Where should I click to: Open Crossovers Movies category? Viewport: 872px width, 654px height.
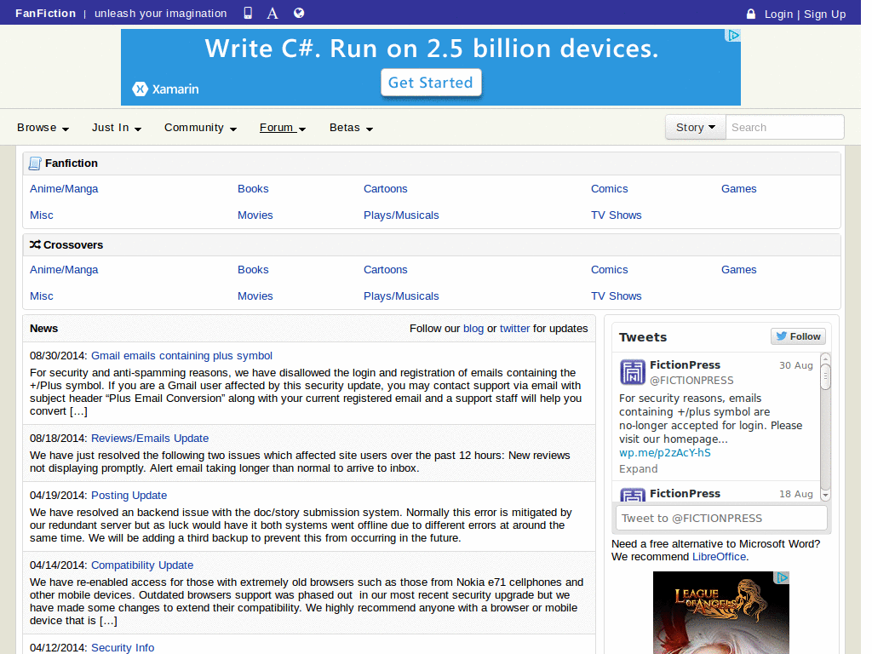click(x=255, y=296)
